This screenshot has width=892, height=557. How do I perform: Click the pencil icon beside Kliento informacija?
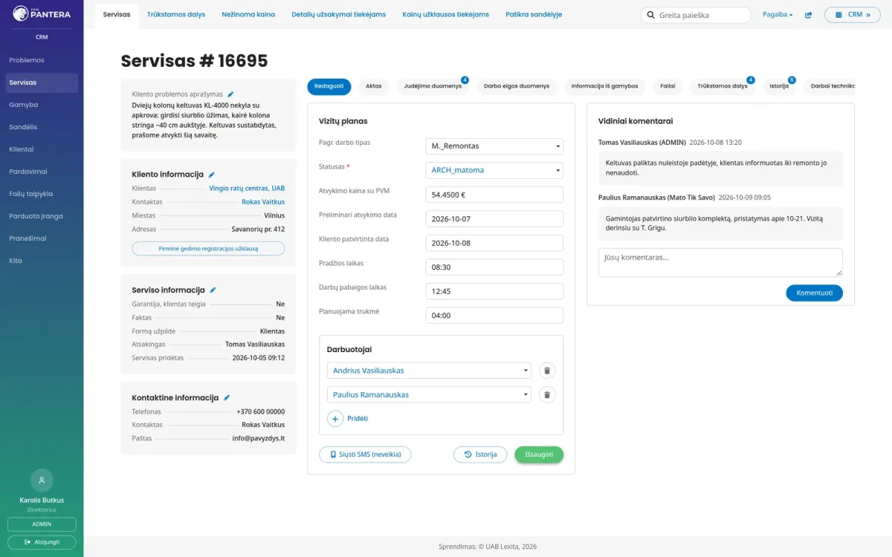[x=211, y=175]
